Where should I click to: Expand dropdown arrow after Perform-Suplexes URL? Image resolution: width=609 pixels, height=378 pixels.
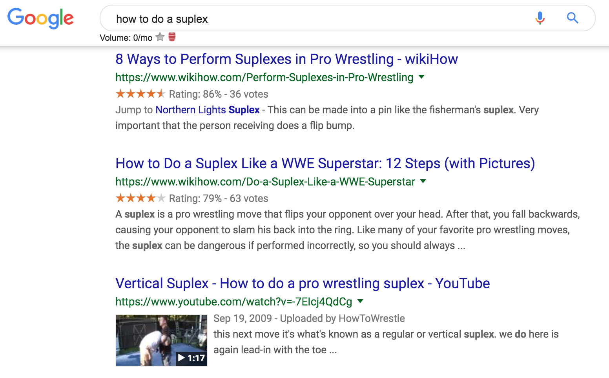click(x=422, y=77)
